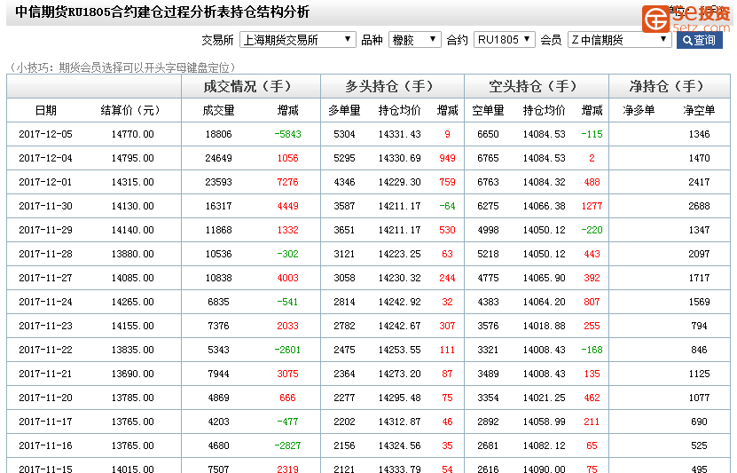Viewport: 737px width, 473px height.
Task: Click long average price 14330.69
Action: pyautogui.click(x=399, y=159)
